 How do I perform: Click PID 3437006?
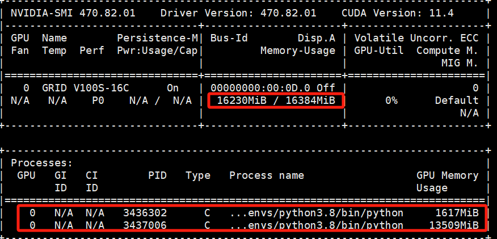(x=145, y=225)
